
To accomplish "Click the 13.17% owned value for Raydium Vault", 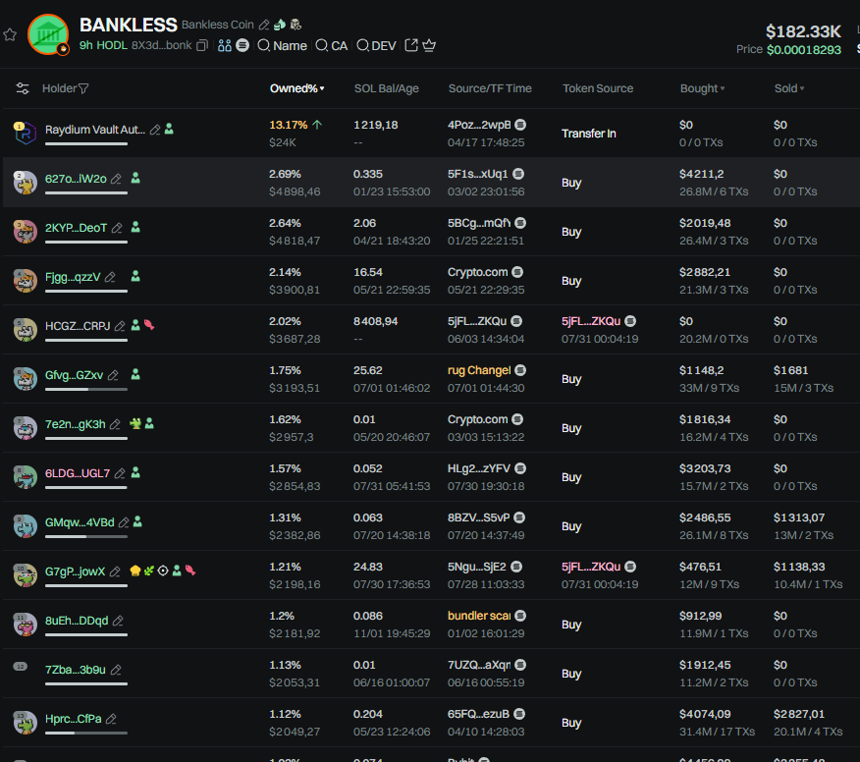I will pos(288,125).
